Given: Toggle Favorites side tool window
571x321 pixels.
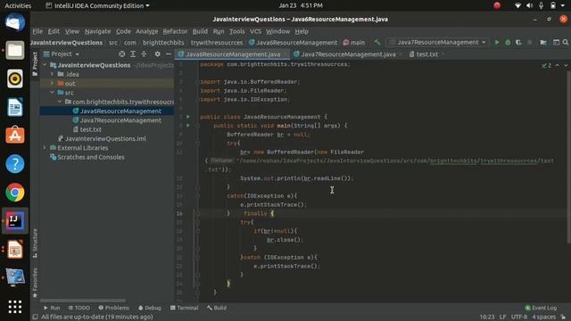Looking at the screenshot, I should coord(35,283).
